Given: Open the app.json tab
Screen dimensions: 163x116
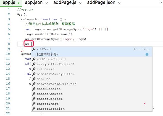Looking at the screenshot, I should pos(34,2).
